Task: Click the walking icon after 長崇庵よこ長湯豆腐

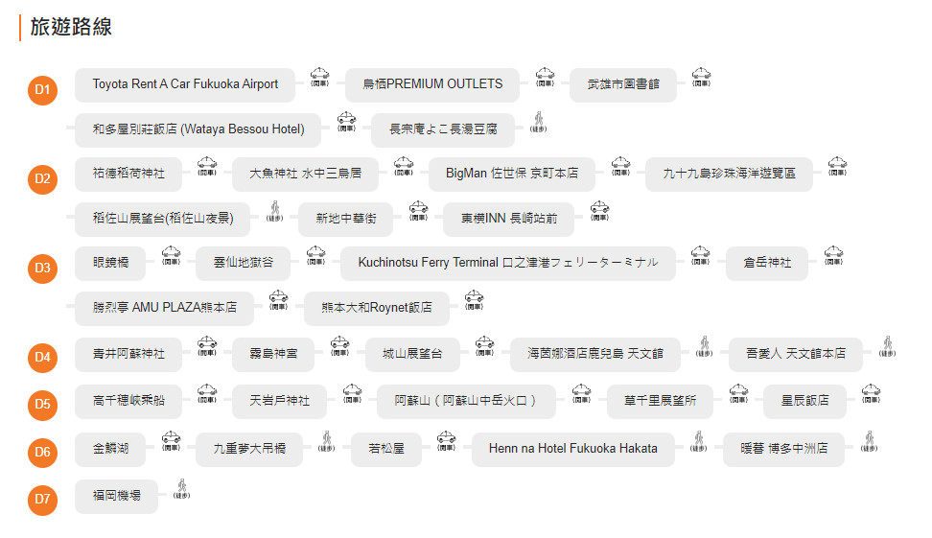Action: (x=538, y=124)
